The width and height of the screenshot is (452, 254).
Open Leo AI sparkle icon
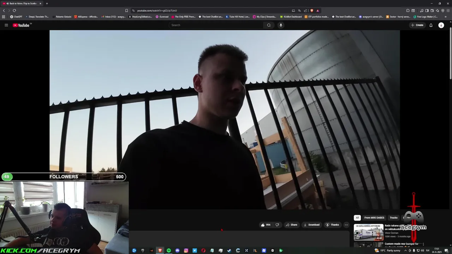click(x=438, y=11)
